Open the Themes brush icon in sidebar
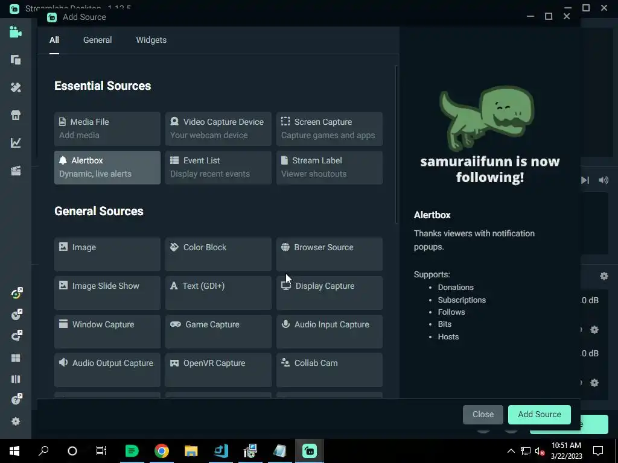 pos(15,87)
